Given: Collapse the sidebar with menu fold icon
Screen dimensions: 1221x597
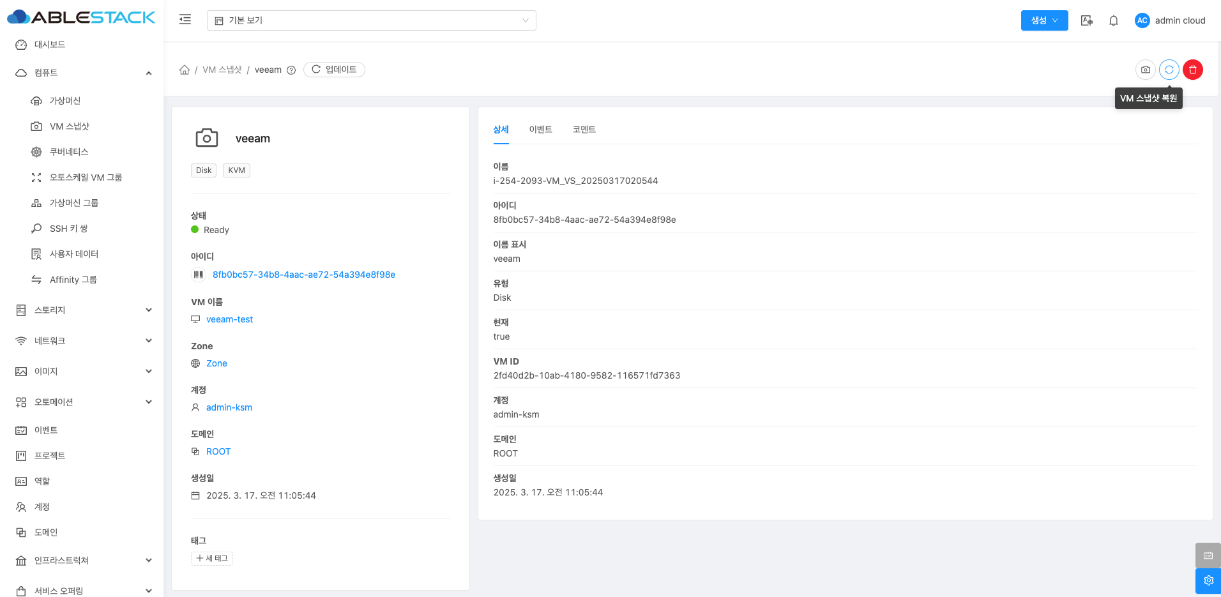Looking at the screenshot, I should click(x=185, y=20).
